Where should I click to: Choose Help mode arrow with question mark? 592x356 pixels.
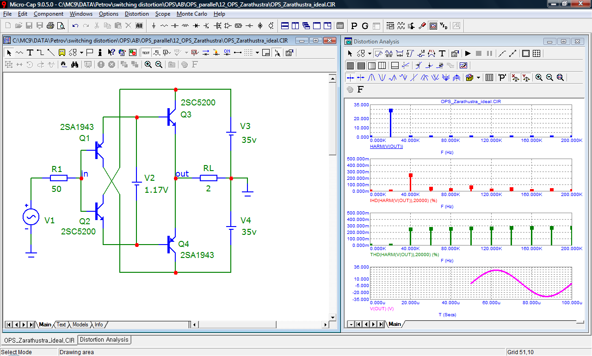[x=111, y=53]
